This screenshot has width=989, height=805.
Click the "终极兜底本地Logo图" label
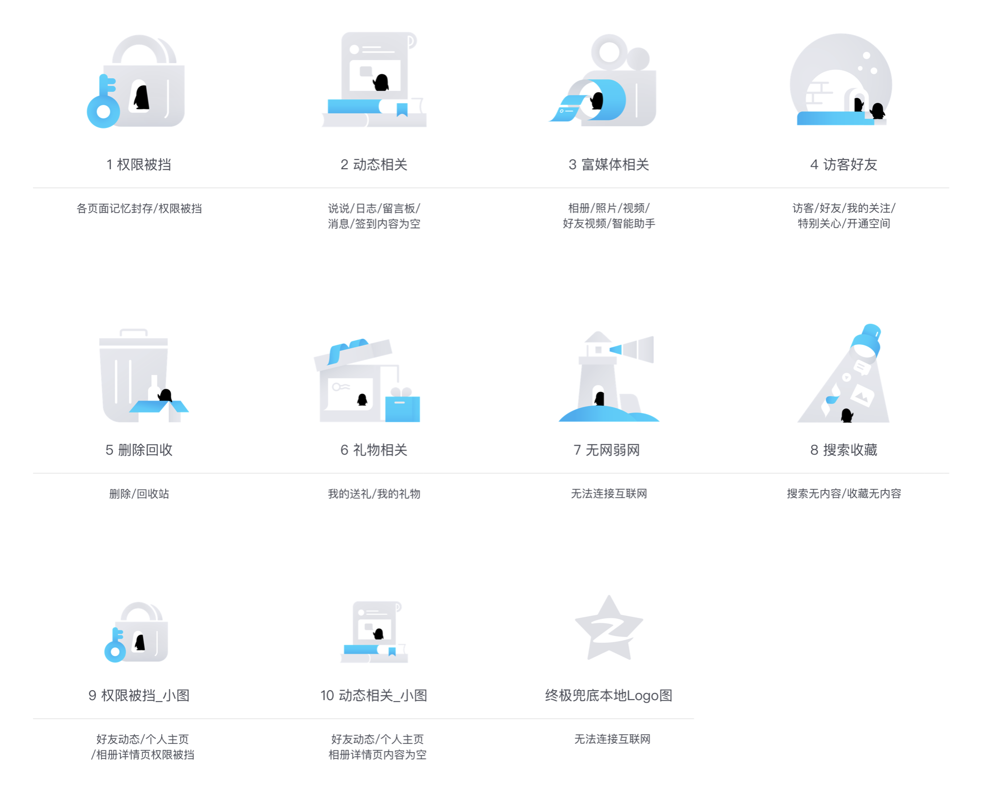[x=608, y=696]
